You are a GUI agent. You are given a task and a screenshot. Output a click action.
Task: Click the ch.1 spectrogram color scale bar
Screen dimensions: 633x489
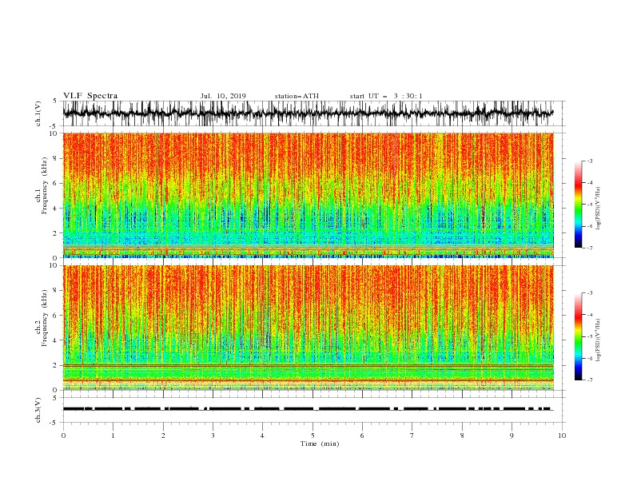578,205
